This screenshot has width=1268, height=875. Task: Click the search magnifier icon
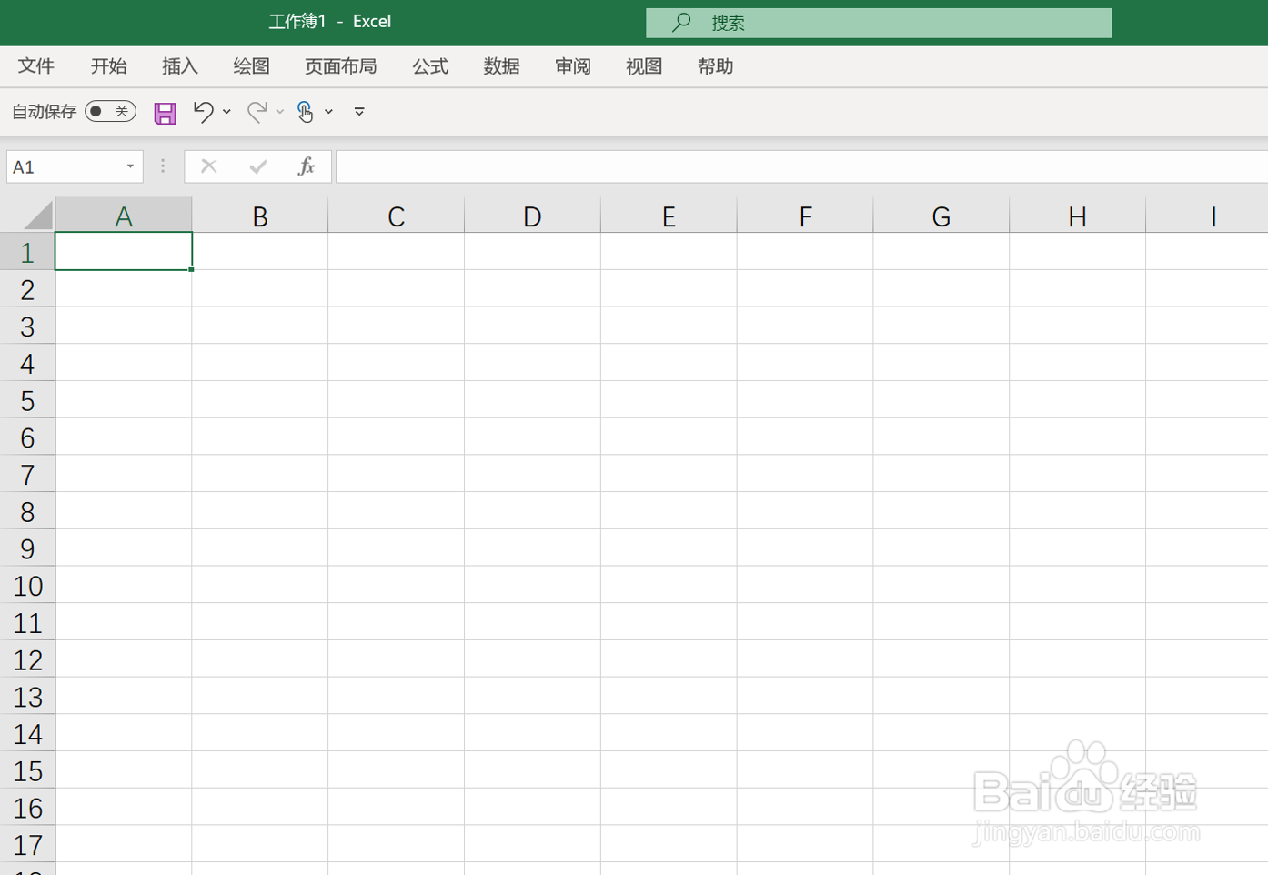click(681, 23)
